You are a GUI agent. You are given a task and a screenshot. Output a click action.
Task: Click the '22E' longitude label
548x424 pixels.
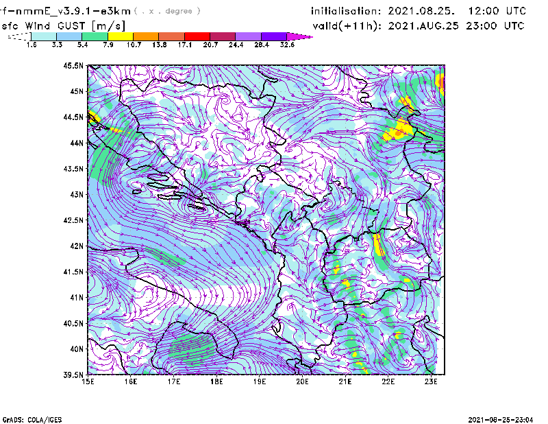pyautogui.click(x=388, y=381)
